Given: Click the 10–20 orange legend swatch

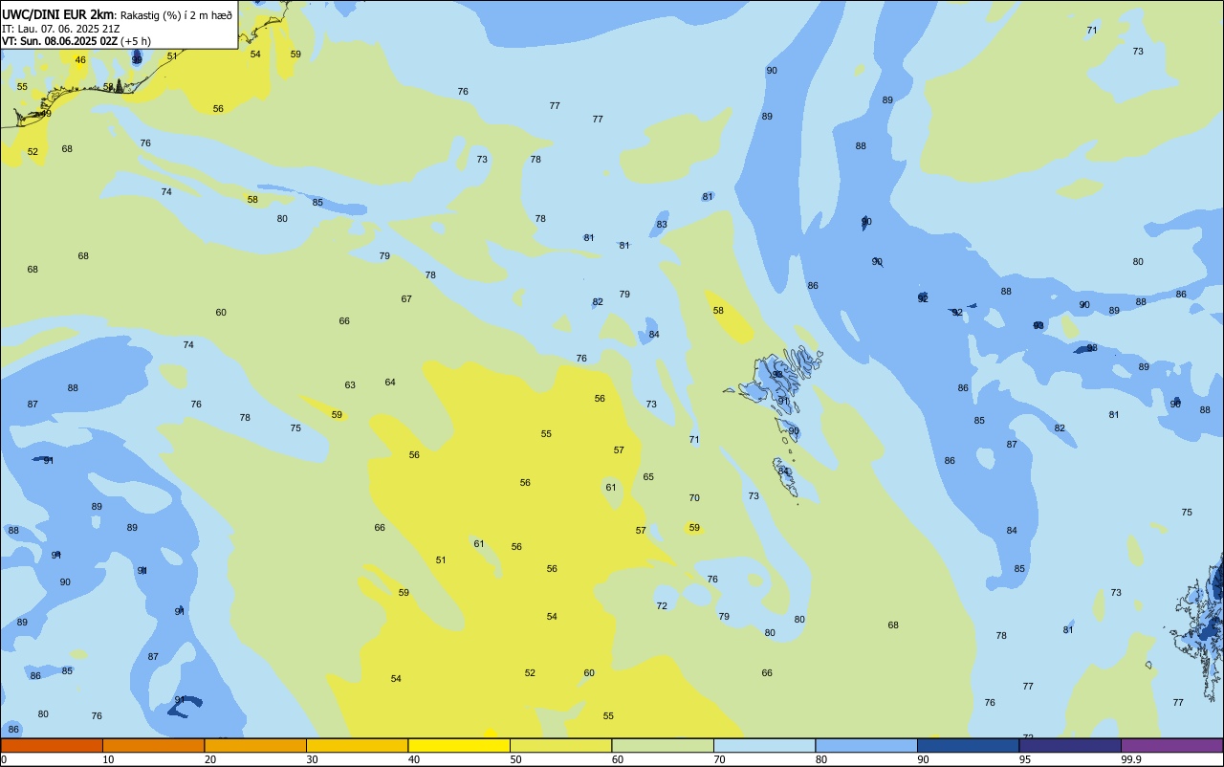Looking at the screenshot, I should pos(153,745).
